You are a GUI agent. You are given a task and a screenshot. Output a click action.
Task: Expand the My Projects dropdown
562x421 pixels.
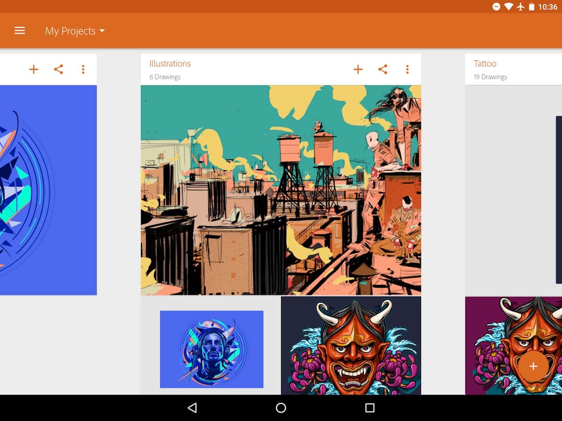pyautogui.click(x=75, y=31)
